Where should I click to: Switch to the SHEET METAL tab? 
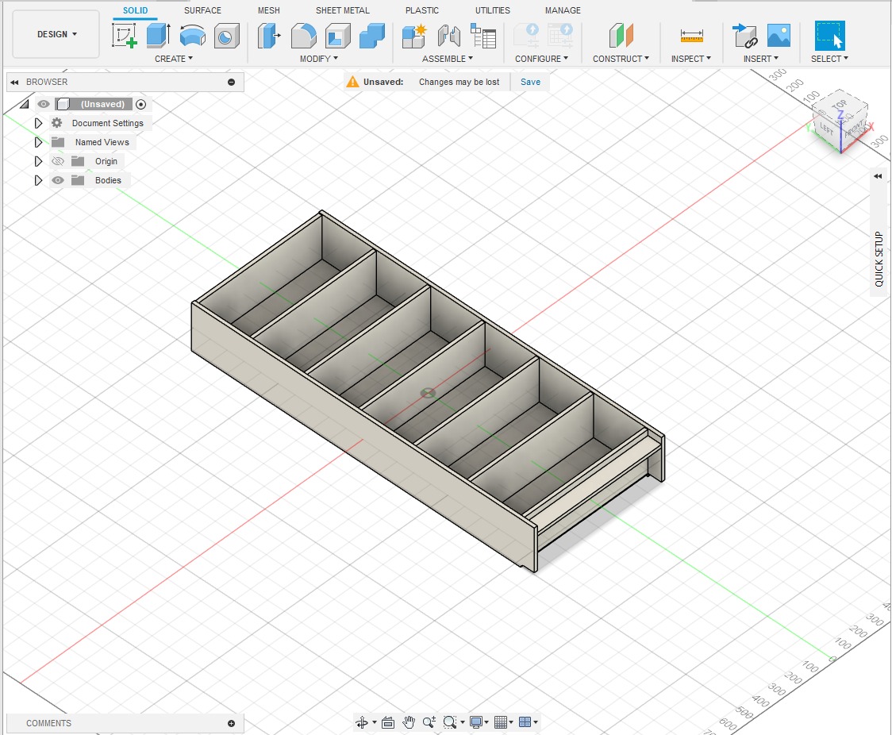pos(343,10)
